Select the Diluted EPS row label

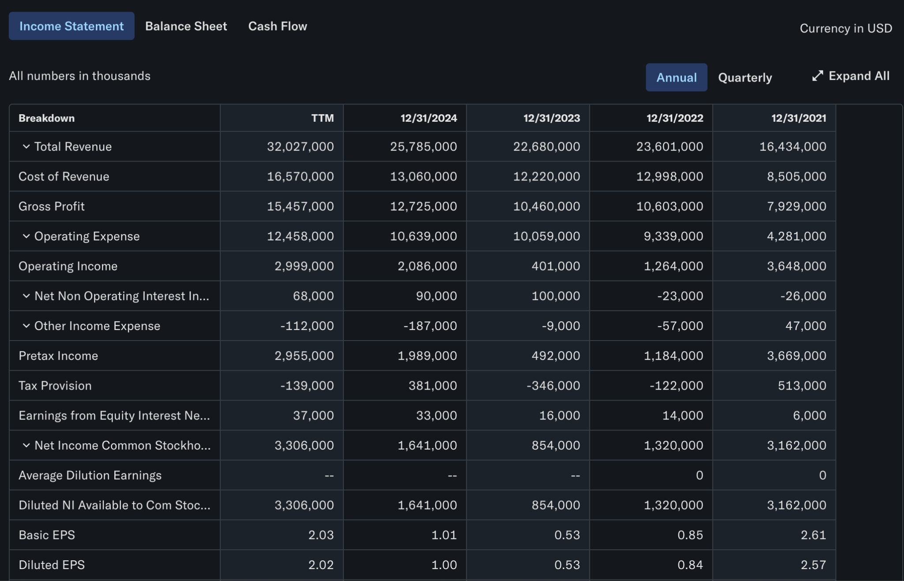pyautogui.click(x=52, y=565)
